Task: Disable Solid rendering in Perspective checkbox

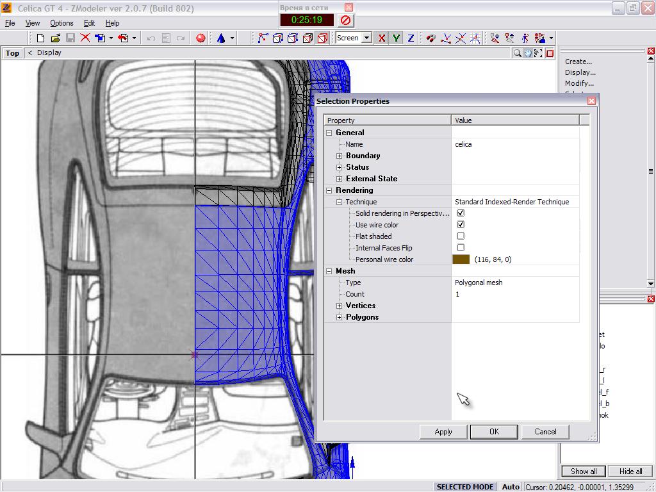Action: pyautogui.click(x=461, y=213)
